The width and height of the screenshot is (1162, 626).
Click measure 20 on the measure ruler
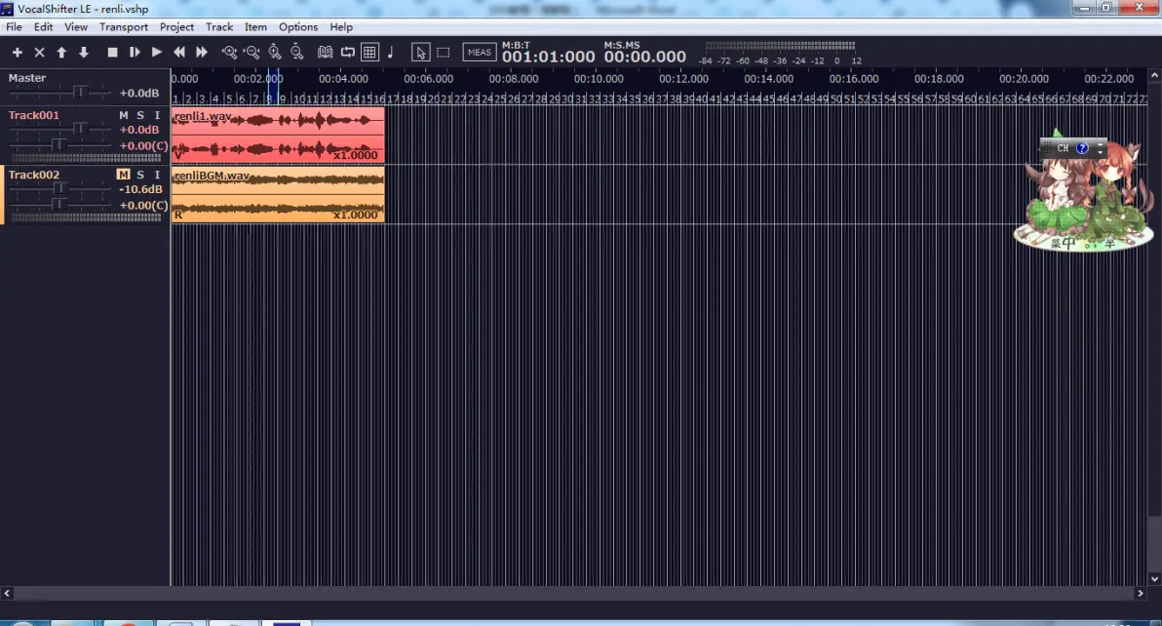[x=434, y=98]
